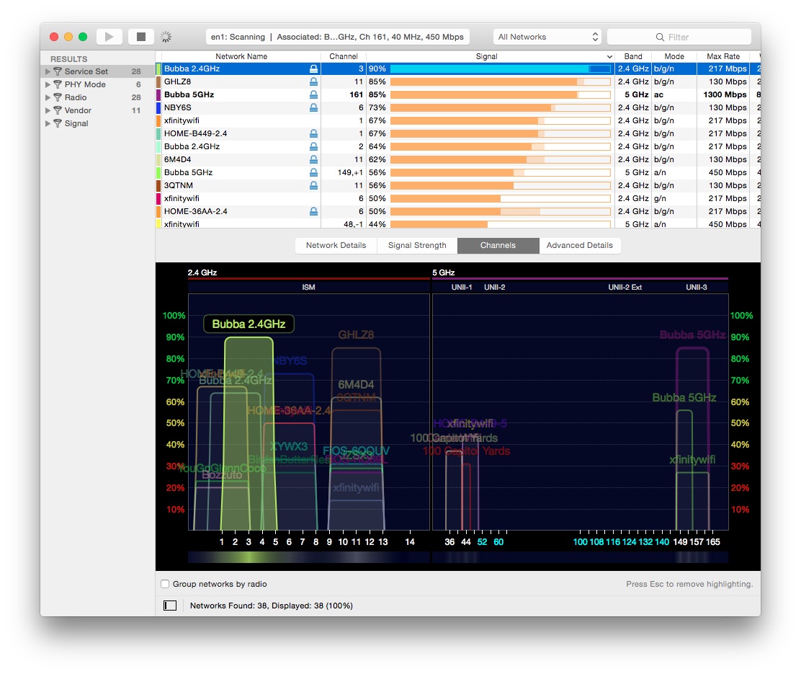Start scanning with the play button
The height and width of the screenshot is (674, 801).
pos(109,37)
